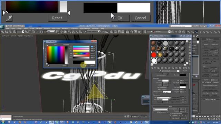This screenshot has height=124, width=221.
Task: Click Reset in Color Selector dialog
Action: (64, 66)
